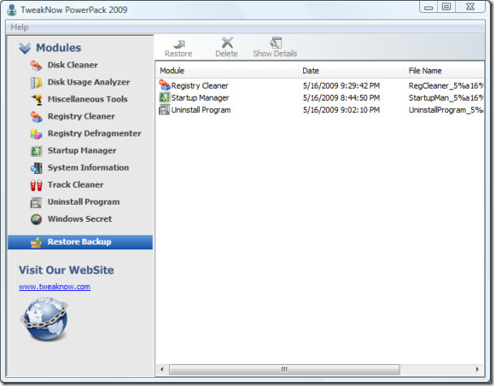The width and height of the screenshot is (494, 386).
Task: Click the Show Details toolbar icon
Action: pos(276,43)
